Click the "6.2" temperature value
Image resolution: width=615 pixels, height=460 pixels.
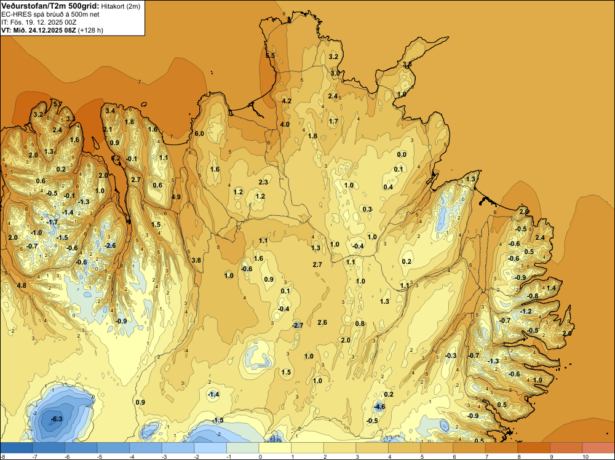pyautogui.click(x=116, y=159)
